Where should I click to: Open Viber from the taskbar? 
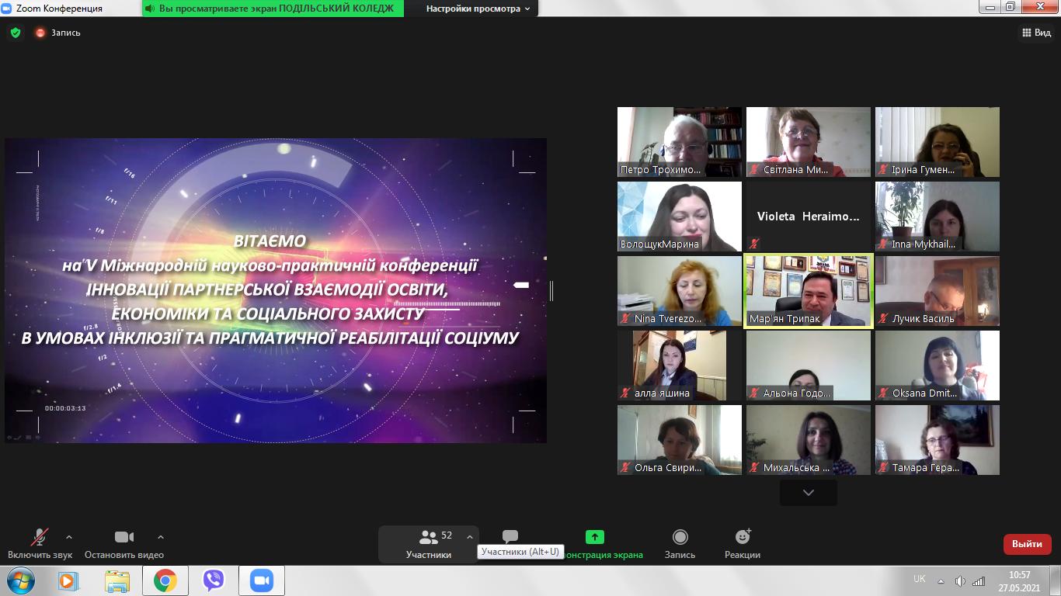click(213, 580)
